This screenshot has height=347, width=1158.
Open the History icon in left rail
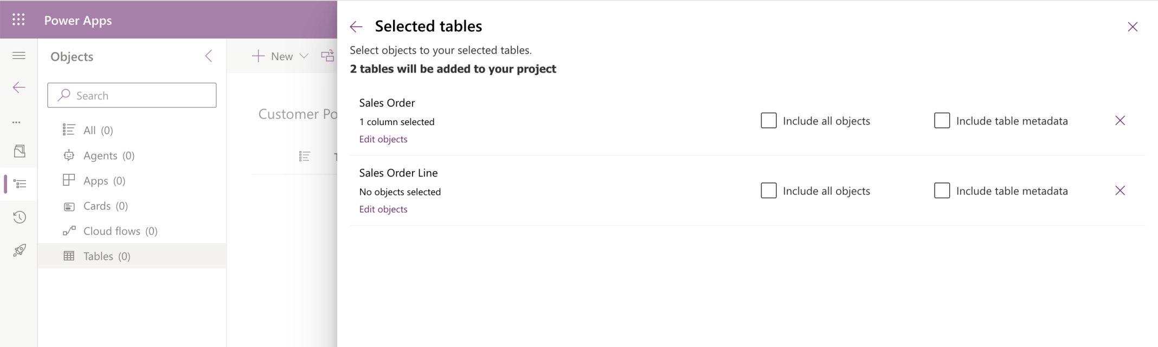(20, 217)
